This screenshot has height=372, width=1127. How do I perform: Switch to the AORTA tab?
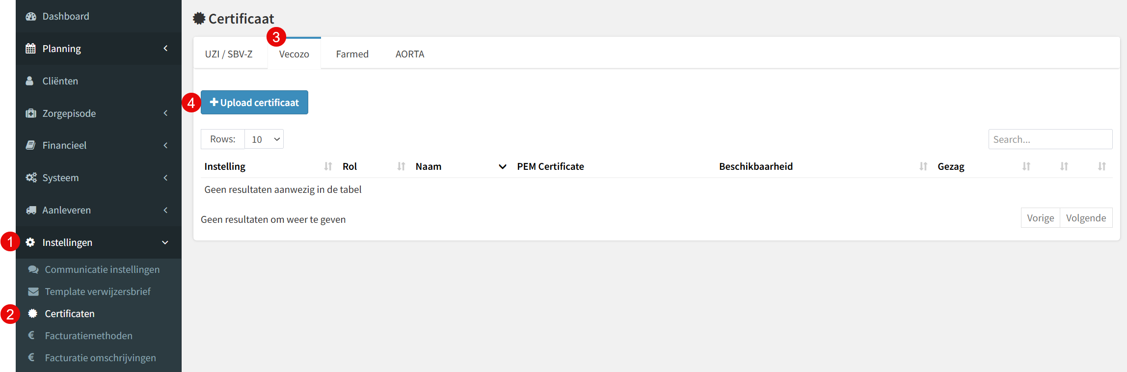click(x=410, y=54)
